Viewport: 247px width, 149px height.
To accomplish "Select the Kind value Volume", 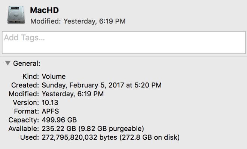I will tap(54, 77).
